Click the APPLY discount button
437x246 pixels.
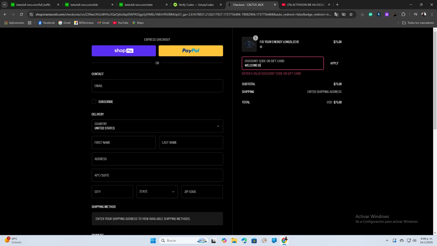click(334, 63)
